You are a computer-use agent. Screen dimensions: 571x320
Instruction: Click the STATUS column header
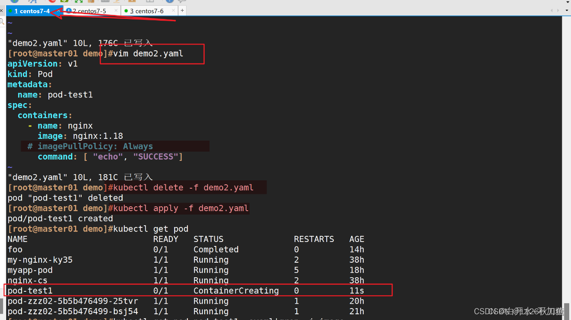209,239
